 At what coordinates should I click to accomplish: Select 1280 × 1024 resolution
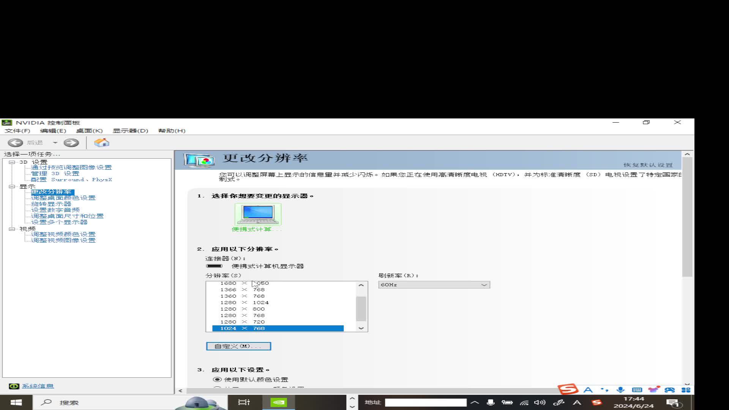(244, 303)
